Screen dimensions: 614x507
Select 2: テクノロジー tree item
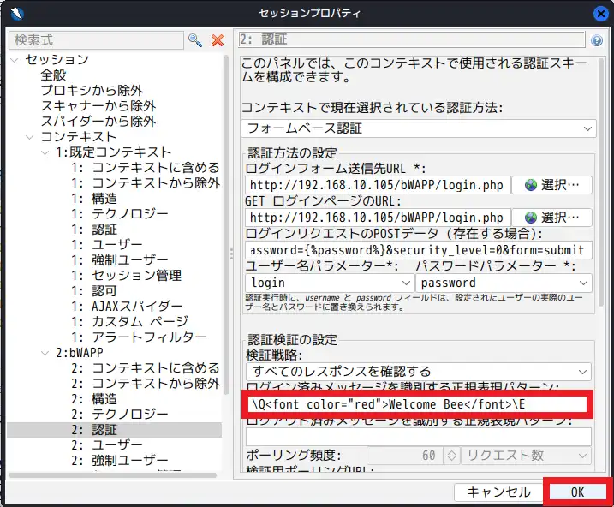coord(119,415)
